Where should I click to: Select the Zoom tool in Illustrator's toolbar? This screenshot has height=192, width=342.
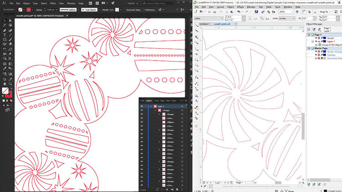point(10,83)
